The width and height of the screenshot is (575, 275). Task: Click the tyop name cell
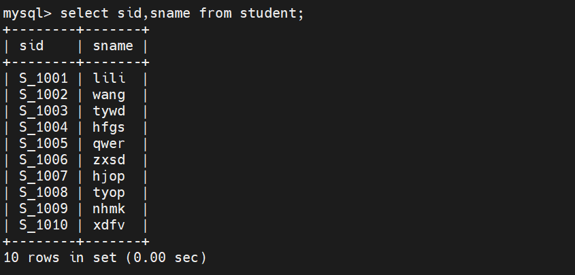click(x=109, y=192)
